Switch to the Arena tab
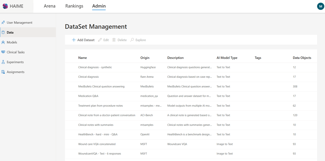The height and width of the screenshot is (161, 325). (x=49, y=6)
